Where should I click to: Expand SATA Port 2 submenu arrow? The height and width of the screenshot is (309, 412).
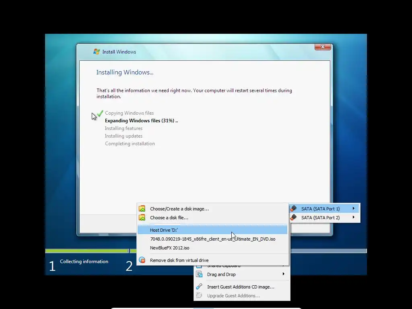354,217
